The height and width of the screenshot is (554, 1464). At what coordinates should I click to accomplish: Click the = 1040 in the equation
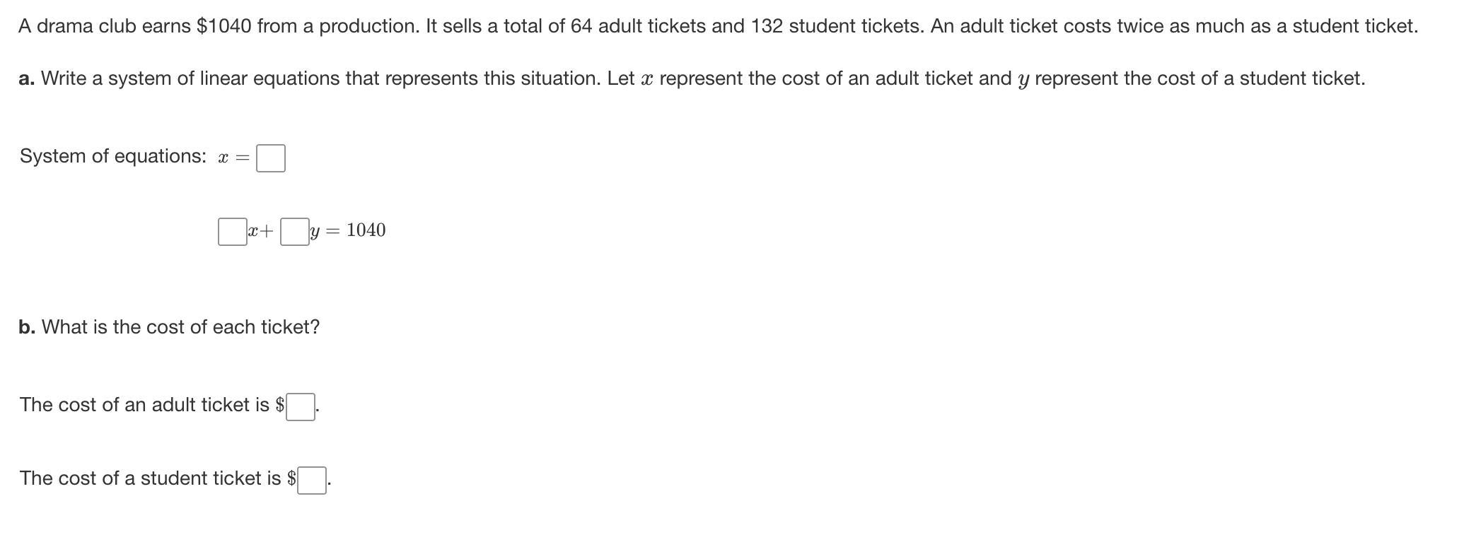pos(356,230)
